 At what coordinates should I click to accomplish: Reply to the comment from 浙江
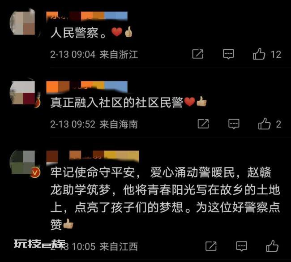click(228, 54)
